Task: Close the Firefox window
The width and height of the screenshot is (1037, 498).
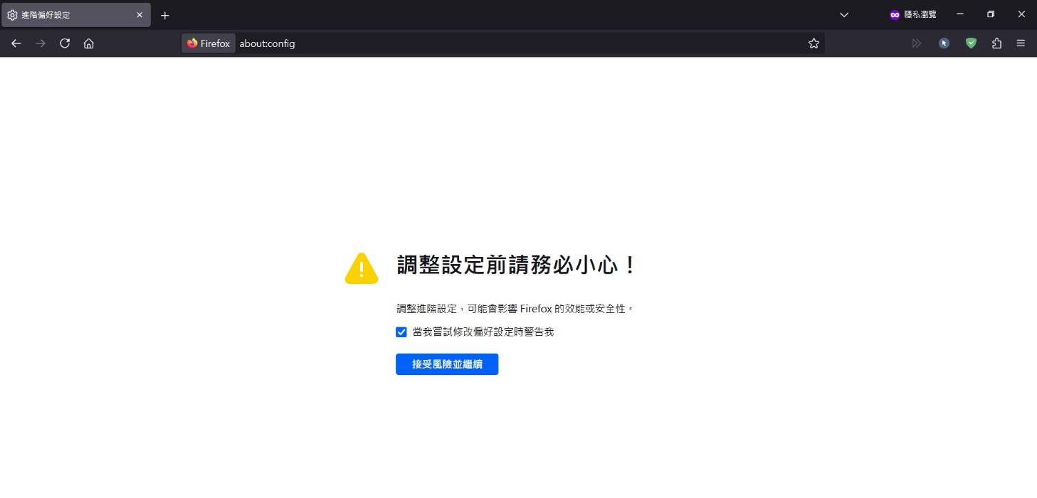Action: [1022, 15]
